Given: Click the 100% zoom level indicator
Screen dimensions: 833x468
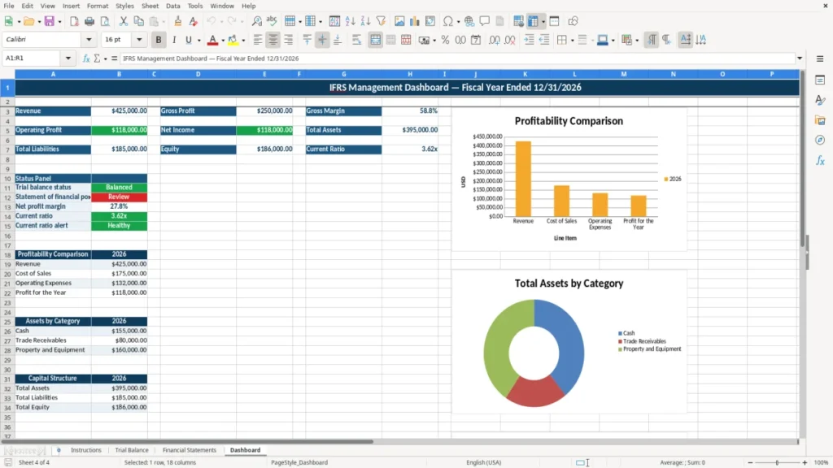Looking at the screenshot, I should [822, 462].
